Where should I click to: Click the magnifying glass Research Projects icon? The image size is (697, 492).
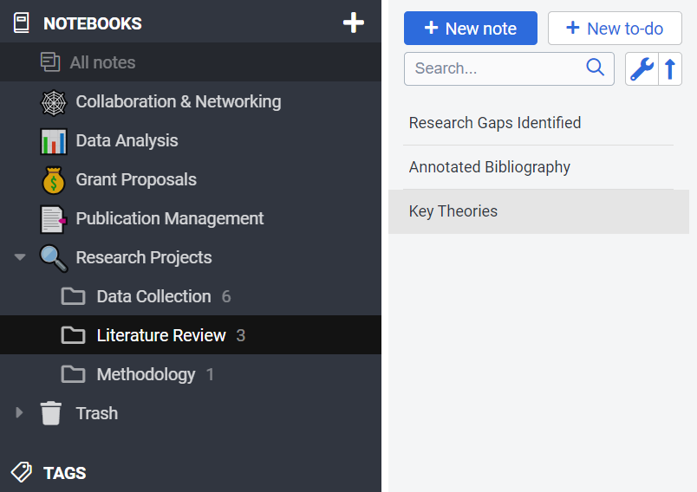click(54, 258)
